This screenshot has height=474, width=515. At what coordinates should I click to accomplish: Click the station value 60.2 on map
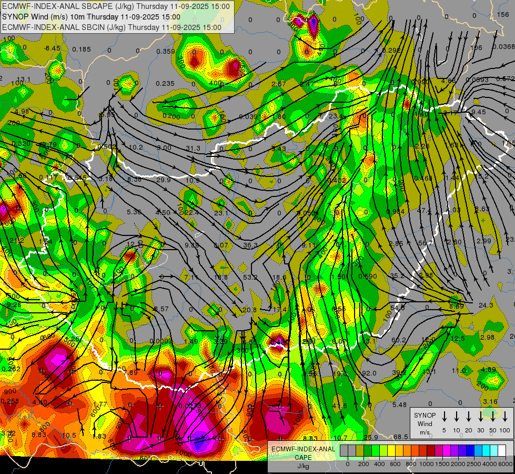coord(399,340)
